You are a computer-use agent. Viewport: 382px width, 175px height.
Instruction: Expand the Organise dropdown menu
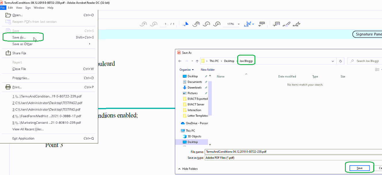pos(186,70)
